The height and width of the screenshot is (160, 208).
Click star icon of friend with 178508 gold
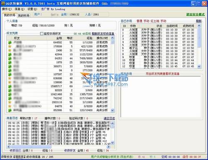click(x=10, y=46)
